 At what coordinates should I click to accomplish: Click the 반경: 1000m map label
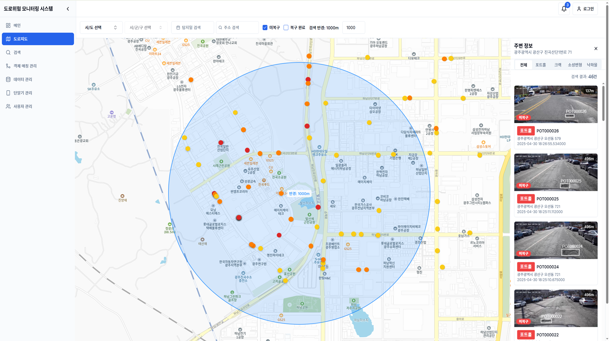(x=299, y=194)
